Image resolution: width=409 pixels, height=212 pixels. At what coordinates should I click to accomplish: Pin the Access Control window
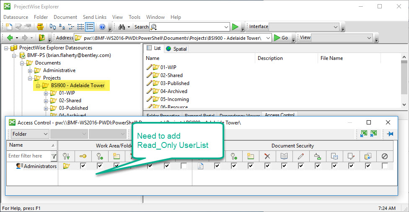click(390, 134)
